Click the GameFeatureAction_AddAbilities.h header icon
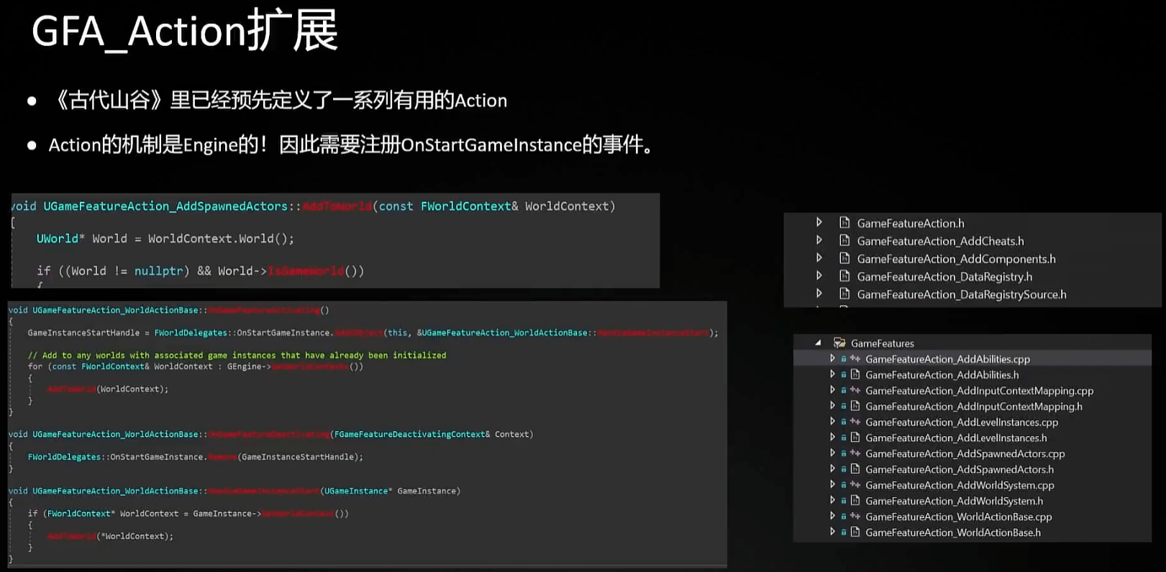Screen dimensions: 1166x572 point(855,375)
